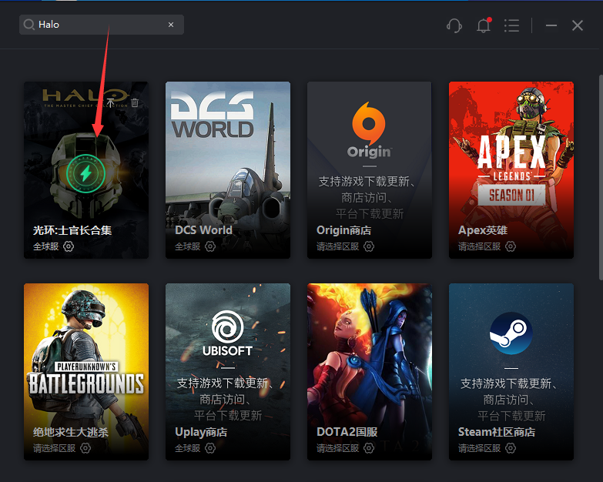Viewport: 603px width, 482px height.
Task: Select region for 绝地求生大逃杀
Action: tap(85, 448)
